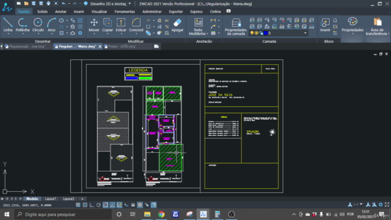The height and width of the screenshot is (220, 391).
Task: Activate the Mover tool
Action: point(94,24)
